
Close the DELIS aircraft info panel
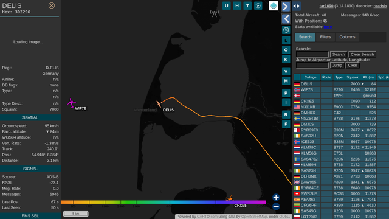click(x=52, y=5)
